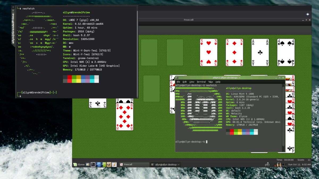319x179 pixels.
Task: Click the 8 of diamonds card
Action: coord(124,117)
